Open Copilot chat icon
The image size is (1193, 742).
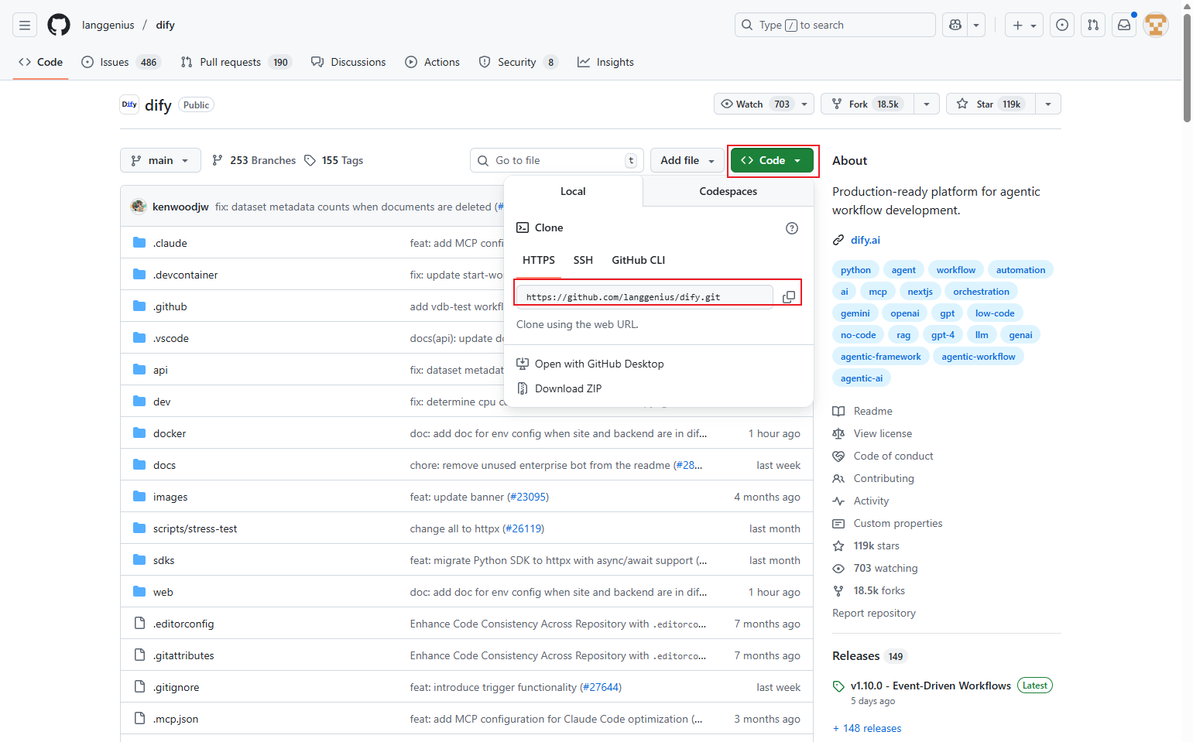[x=955, y=25]
